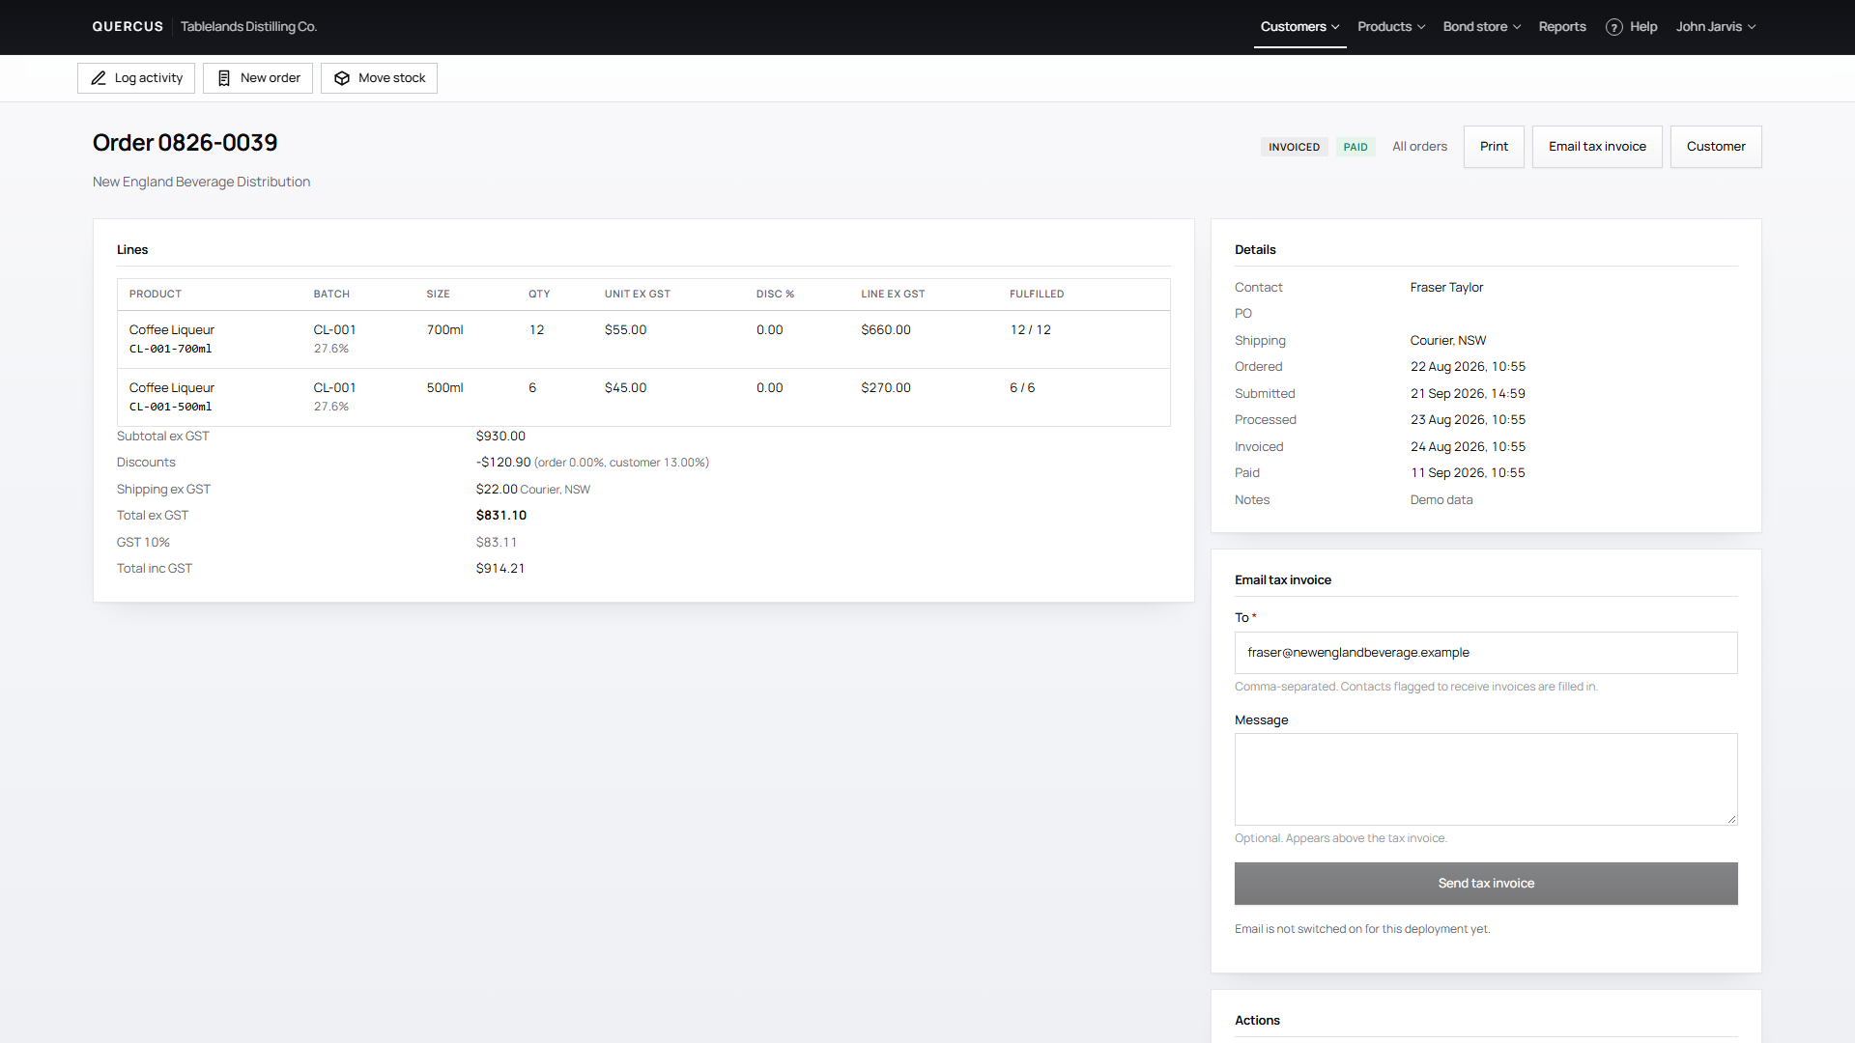Click the PRODUCT column header
The width and height of the screenshot is (1855, 1043).
coord(156,295)
